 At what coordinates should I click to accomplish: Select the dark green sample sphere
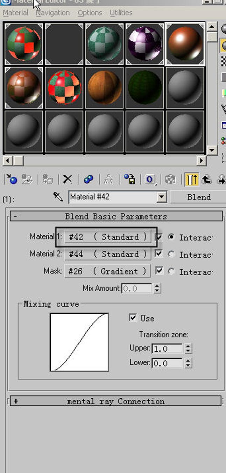tap(144, 88)
